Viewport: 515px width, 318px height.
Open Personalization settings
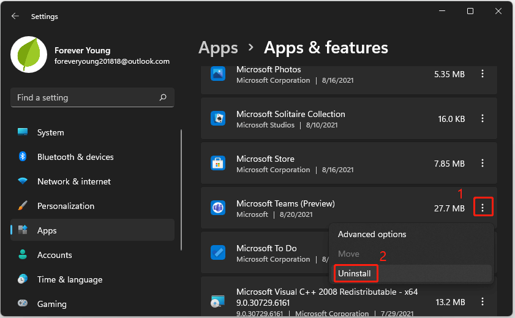coord(92,206)
